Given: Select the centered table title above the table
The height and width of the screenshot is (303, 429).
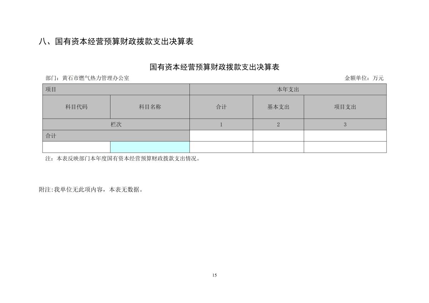Looking at the screenshot, I should click(x=214, y=67).
